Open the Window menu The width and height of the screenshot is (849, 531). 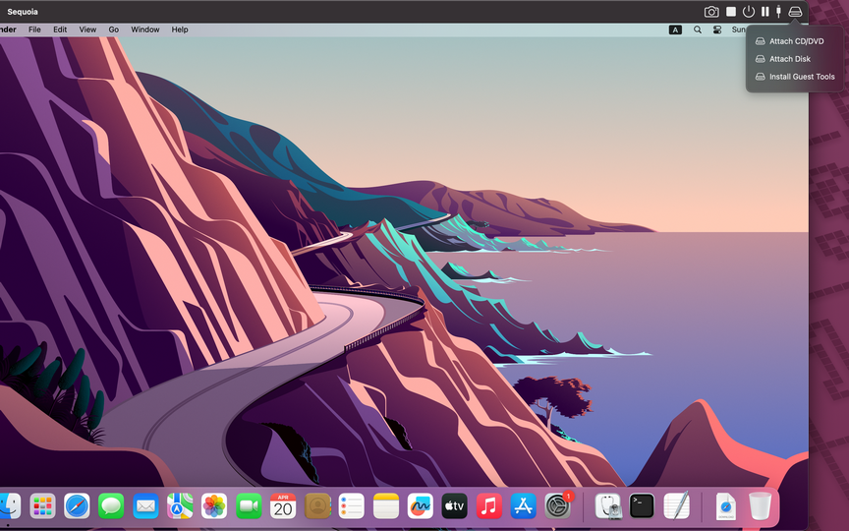(x=145, y=29)
